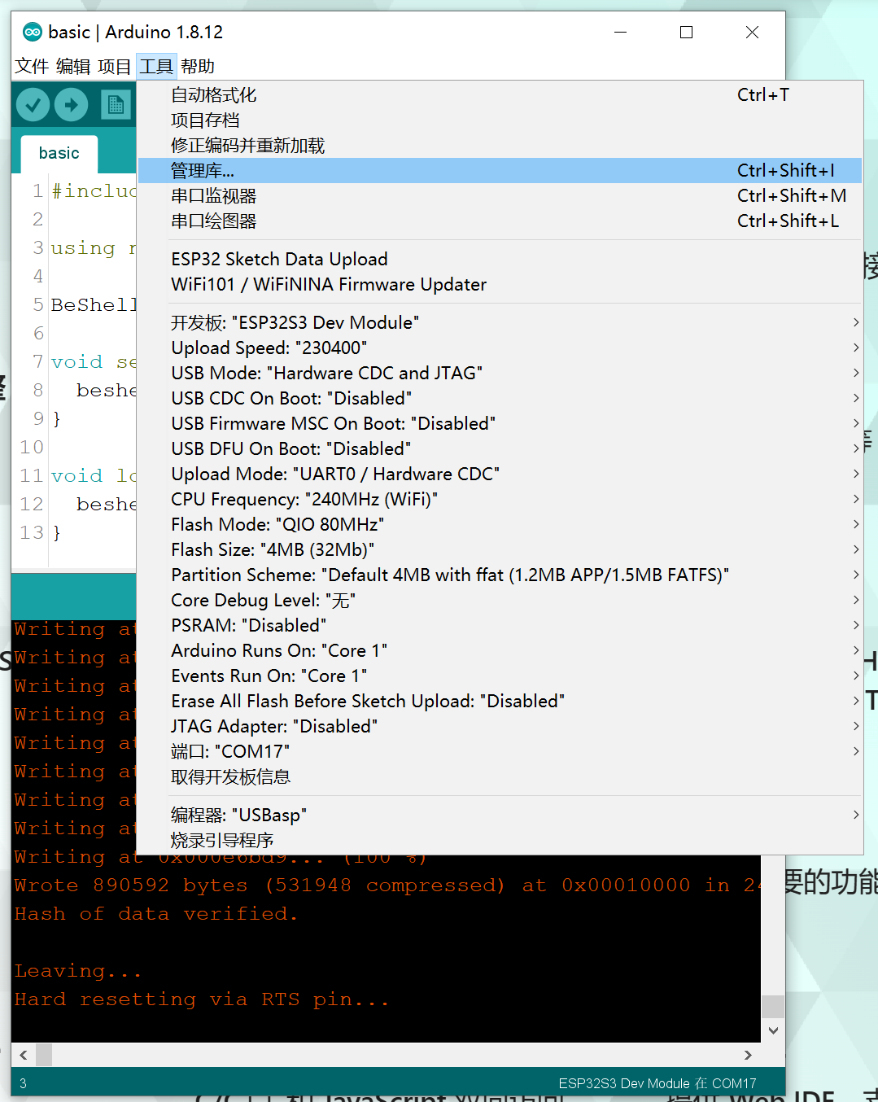The height and width of the screenshot is (1102, 878).
Task: Select ESP32 Sketch Data Upload
Action: point(500,259)
